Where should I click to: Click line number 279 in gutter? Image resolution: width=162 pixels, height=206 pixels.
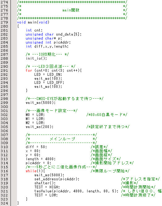4,22
